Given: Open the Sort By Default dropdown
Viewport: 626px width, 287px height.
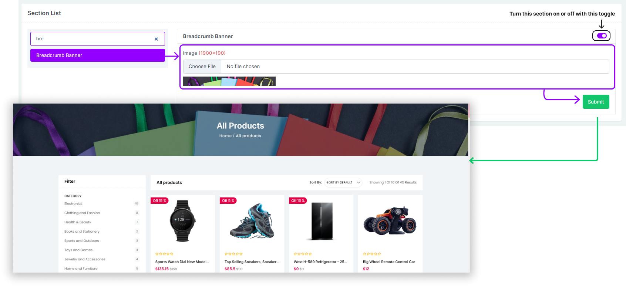Looking at the screenshot, I should 343,182.
